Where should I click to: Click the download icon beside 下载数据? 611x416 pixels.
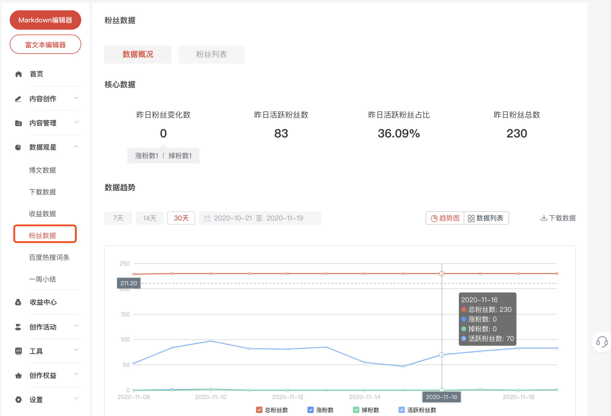544,218
